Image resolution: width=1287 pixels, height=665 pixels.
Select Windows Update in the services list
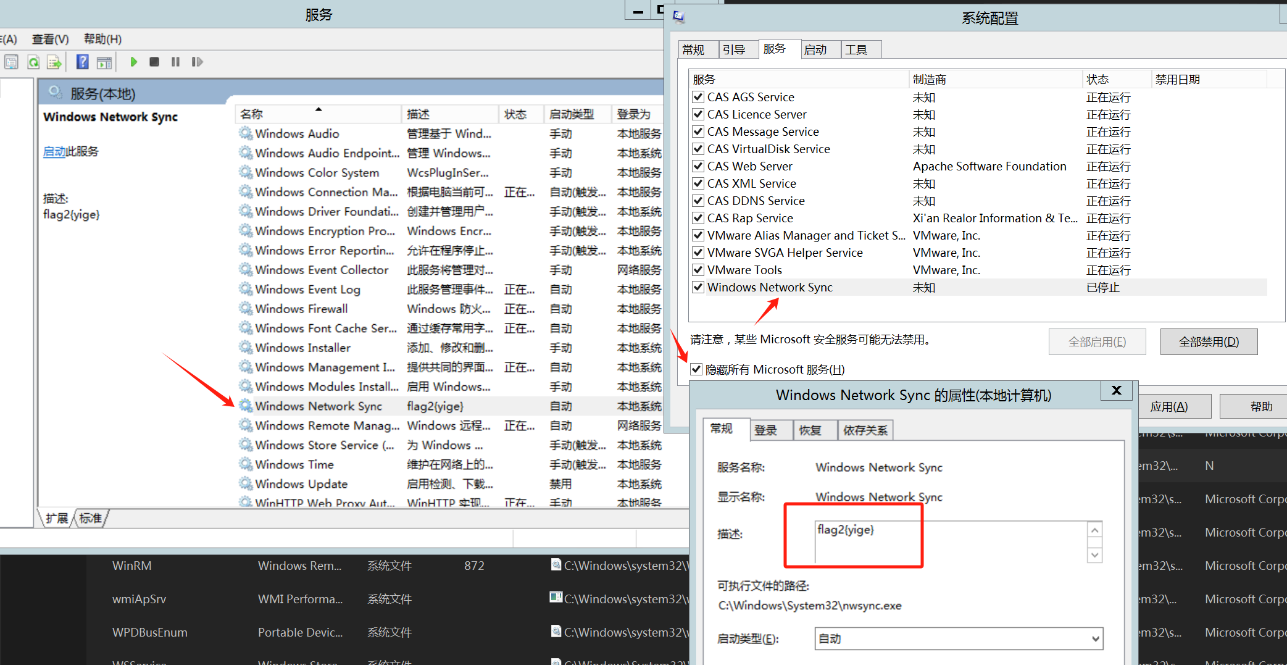click(x=301, y=484)
